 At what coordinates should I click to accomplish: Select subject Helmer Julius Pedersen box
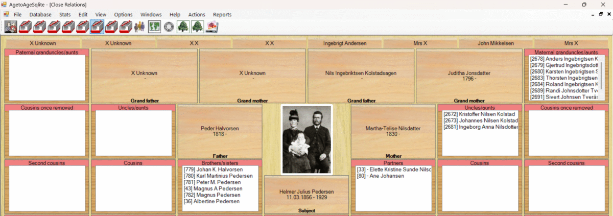pos(306,195)
